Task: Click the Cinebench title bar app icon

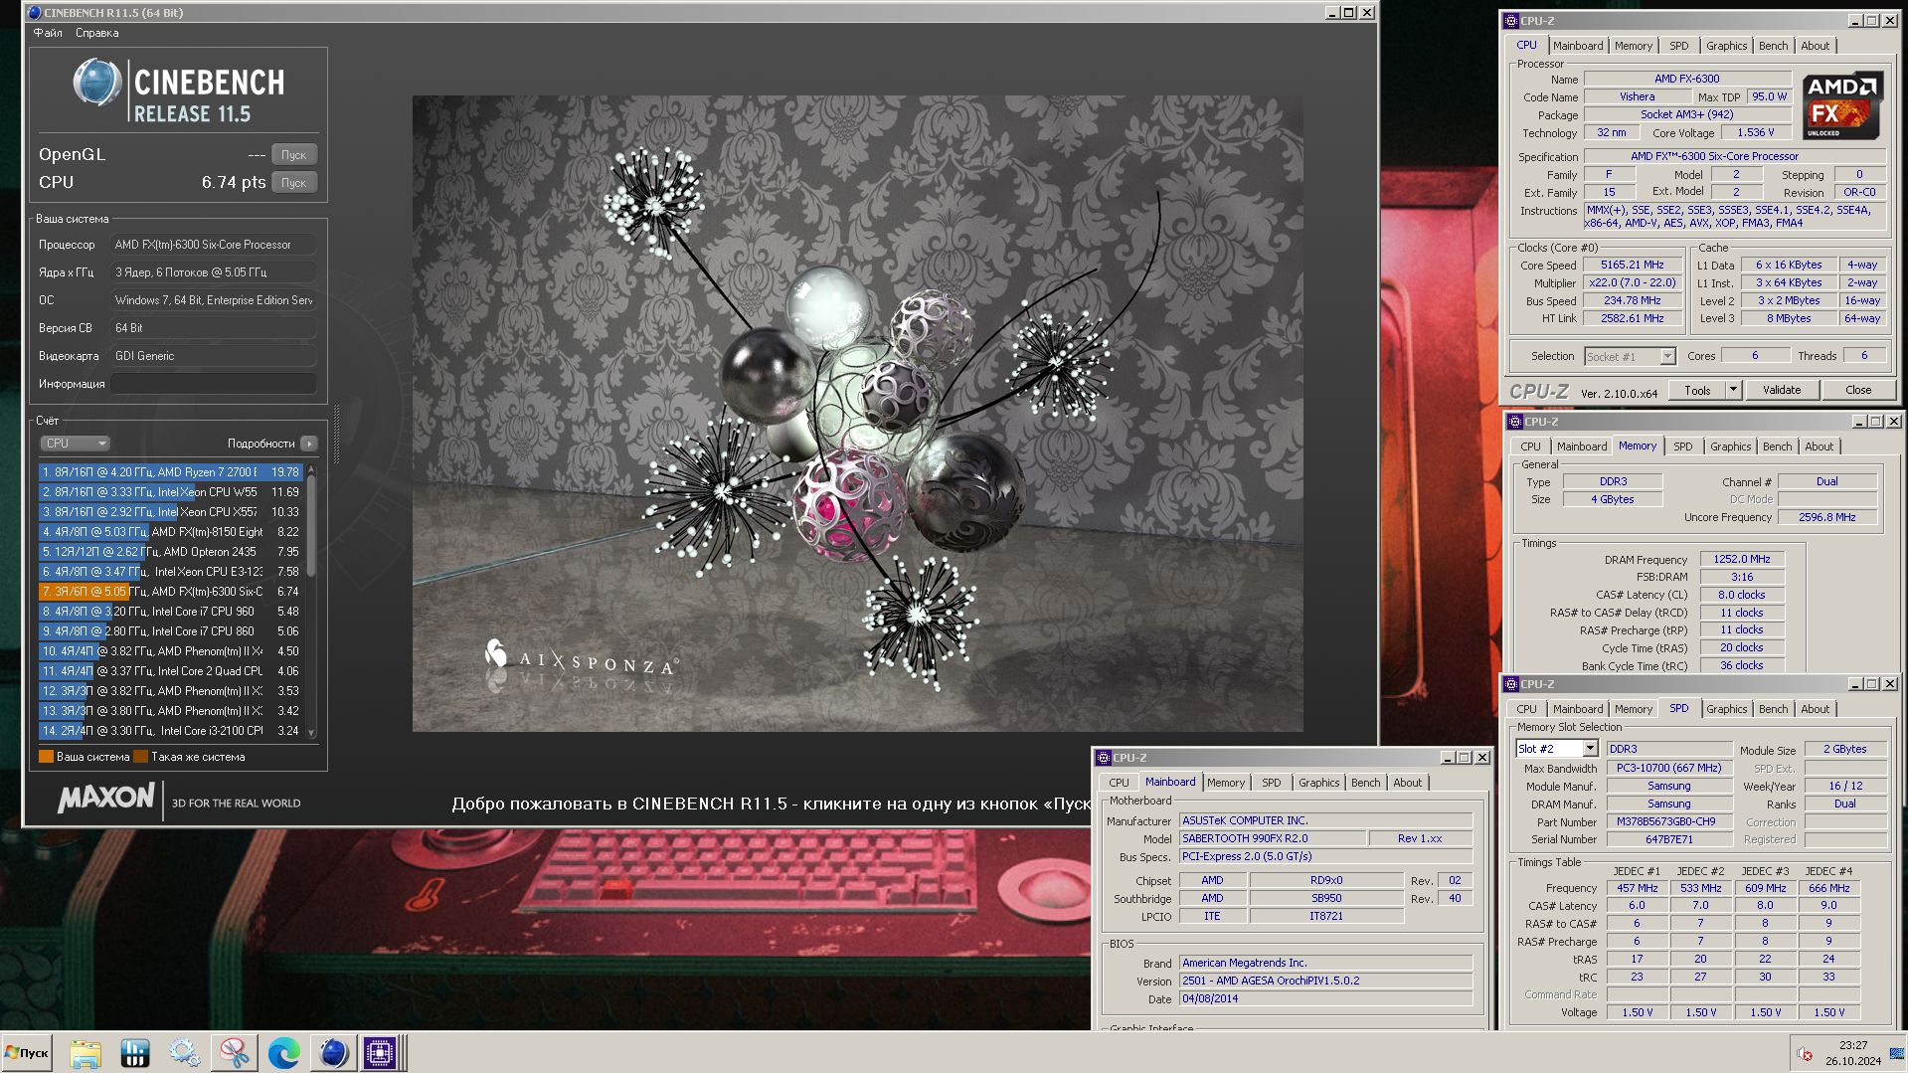Action: [34, 13]
